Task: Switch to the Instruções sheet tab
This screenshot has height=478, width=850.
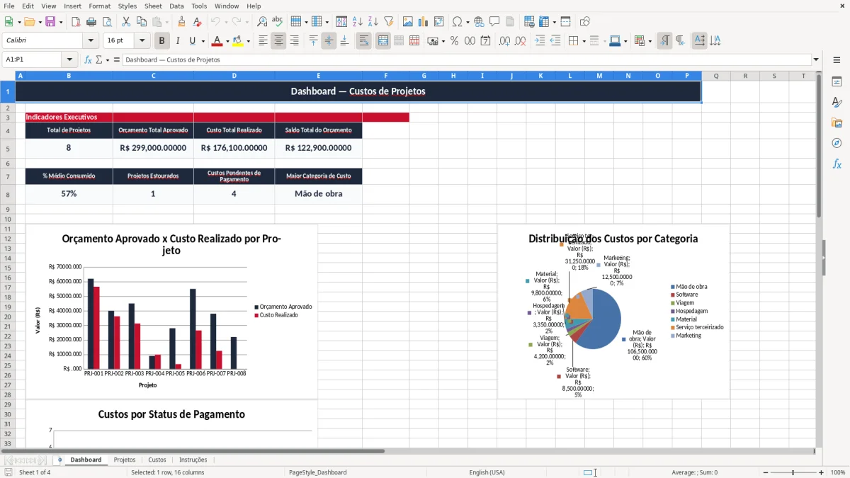Action: [193, 460]
